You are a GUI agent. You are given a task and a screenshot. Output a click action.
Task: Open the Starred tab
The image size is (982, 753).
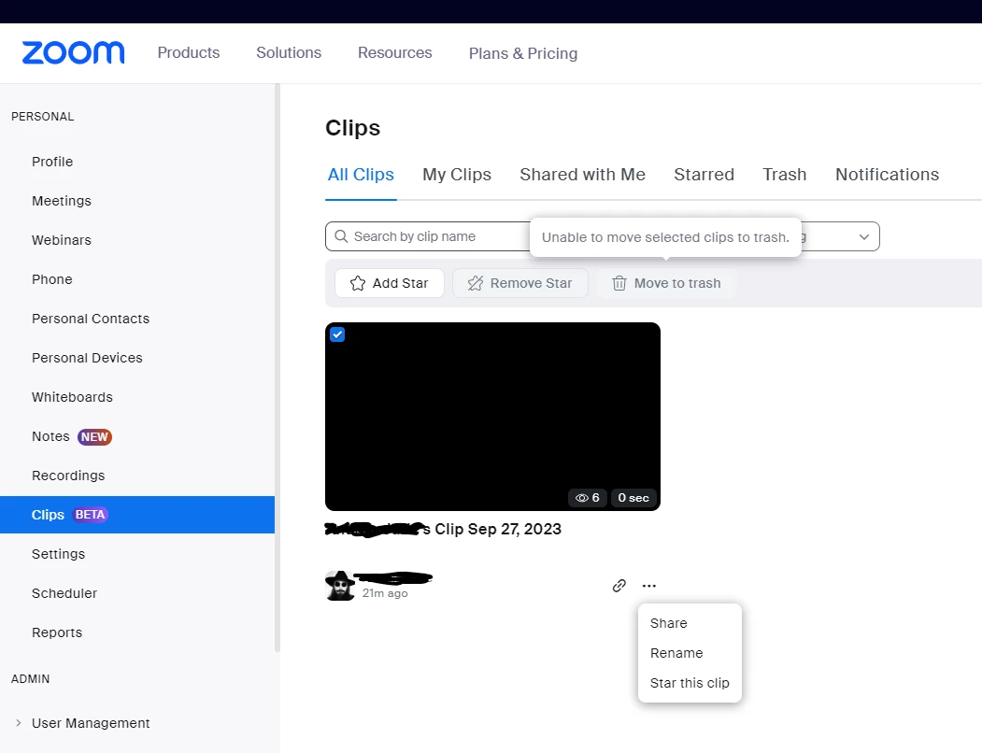click(704, 175)
